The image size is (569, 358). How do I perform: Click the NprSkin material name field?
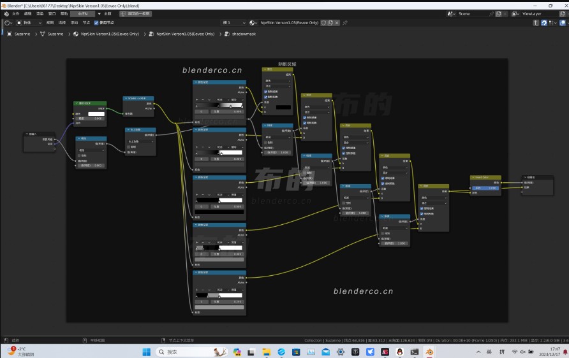289,23
